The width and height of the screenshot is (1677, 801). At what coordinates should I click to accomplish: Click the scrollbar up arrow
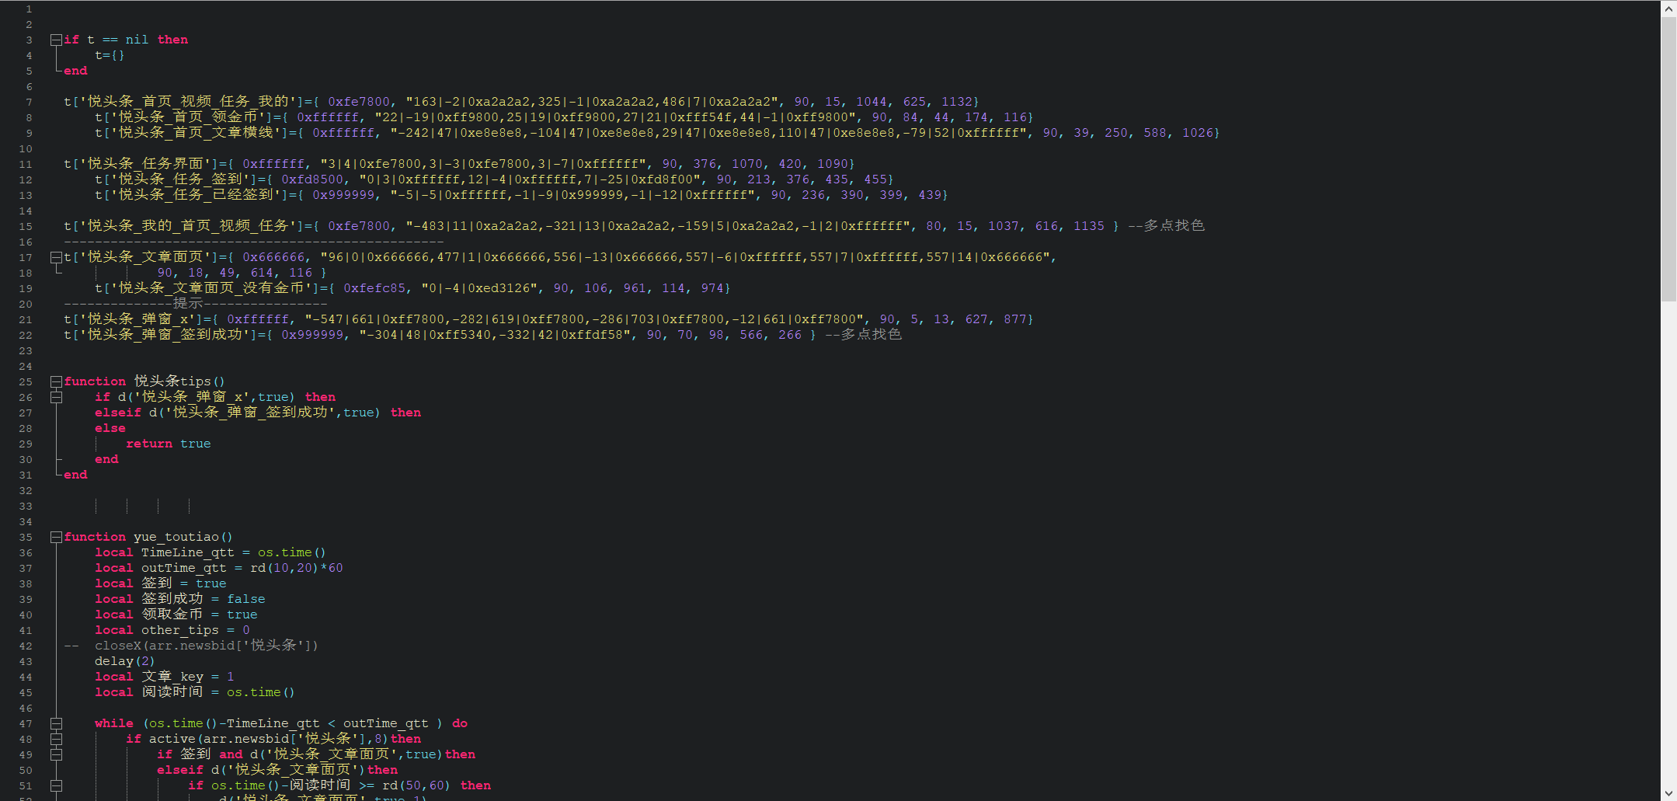1668,9
